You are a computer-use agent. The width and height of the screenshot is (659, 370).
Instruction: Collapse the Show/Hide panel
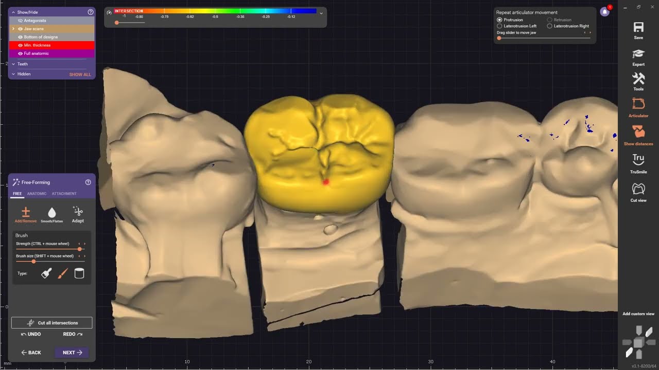coord(13,12)
